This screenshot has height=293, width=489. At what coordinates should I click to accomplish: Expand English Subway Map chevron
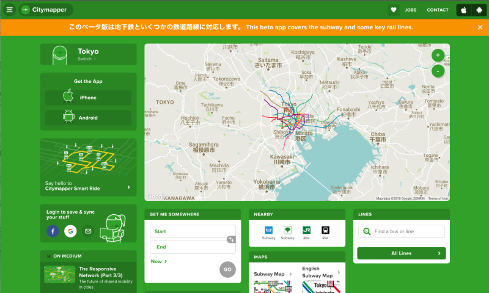[339, 272]
